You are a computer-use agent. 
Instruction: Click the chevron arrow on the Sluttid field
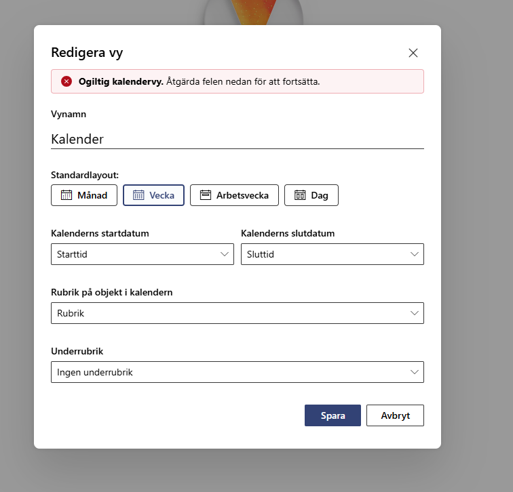click(x=415, y=254)
